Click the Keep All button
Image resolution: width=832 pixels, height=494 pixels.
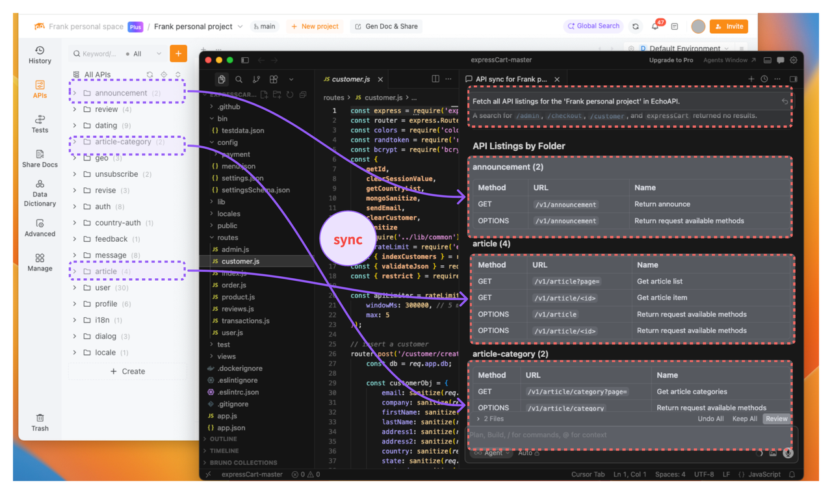(x=744, y=419)
